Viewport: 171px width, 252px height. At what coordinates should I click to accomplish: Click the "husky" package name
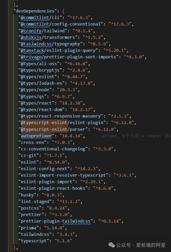point(27,195)
